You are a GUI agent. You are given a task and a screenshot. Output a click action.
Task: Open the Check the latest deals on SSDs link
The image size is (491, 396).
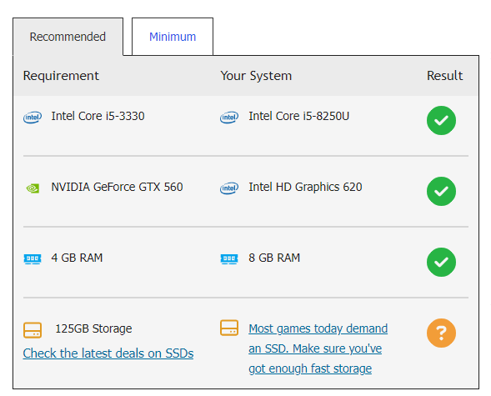(108, 353)
